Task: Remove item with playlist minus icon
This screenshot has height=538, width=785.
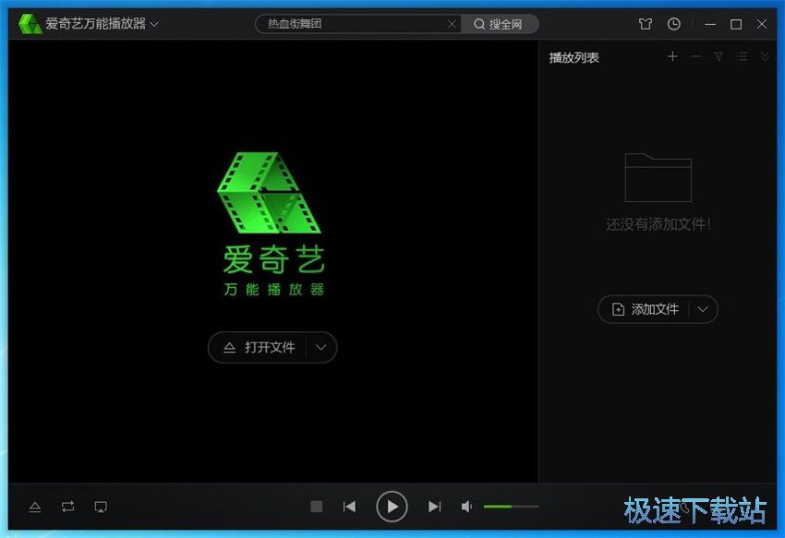Action: point(695,56)
